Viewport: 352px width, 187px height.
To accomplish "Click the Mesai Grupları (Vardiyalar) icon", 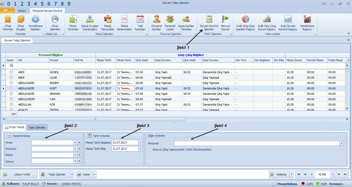I will [x=90, y=23].
